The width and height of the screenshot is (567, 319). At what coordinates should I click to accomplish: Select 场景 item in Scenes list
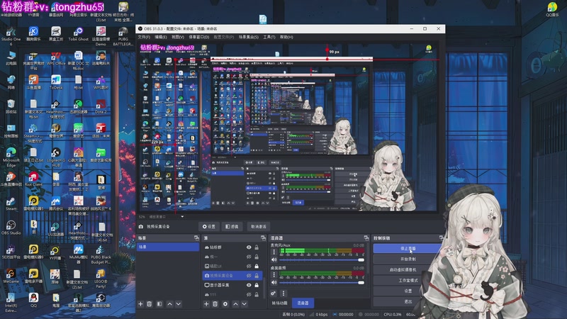pos(168,247)
